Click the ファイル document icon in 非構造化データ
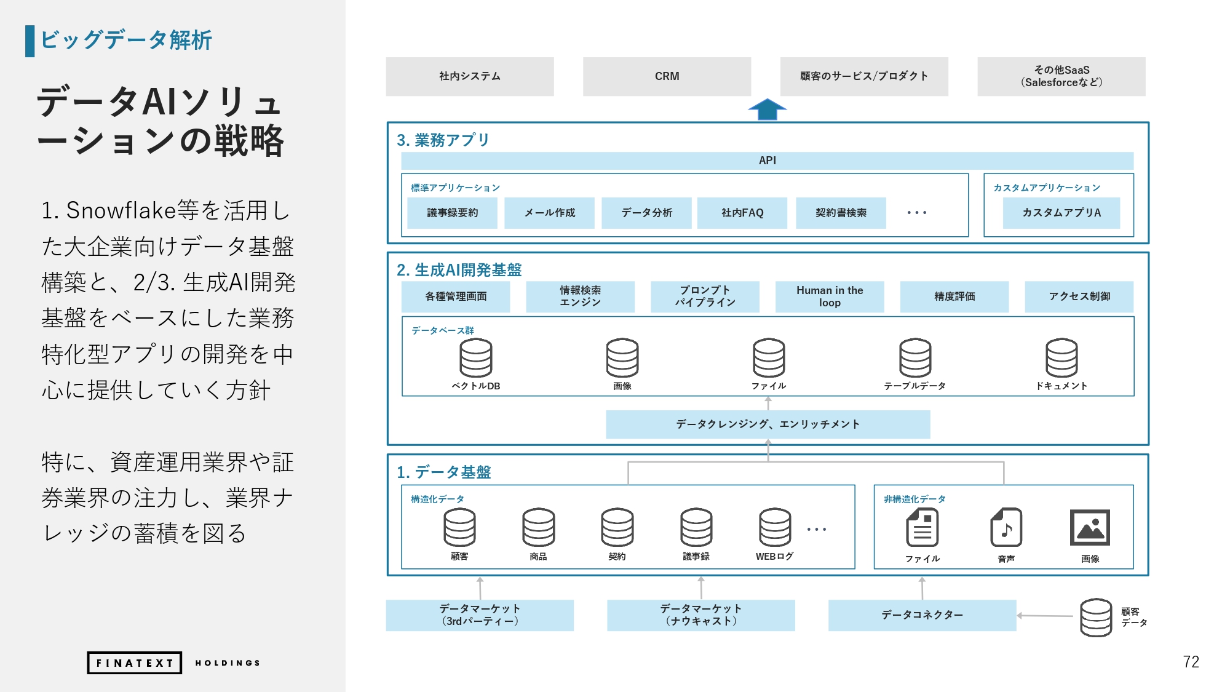This screenshot has width=1230, height=692. click(922, 527)
